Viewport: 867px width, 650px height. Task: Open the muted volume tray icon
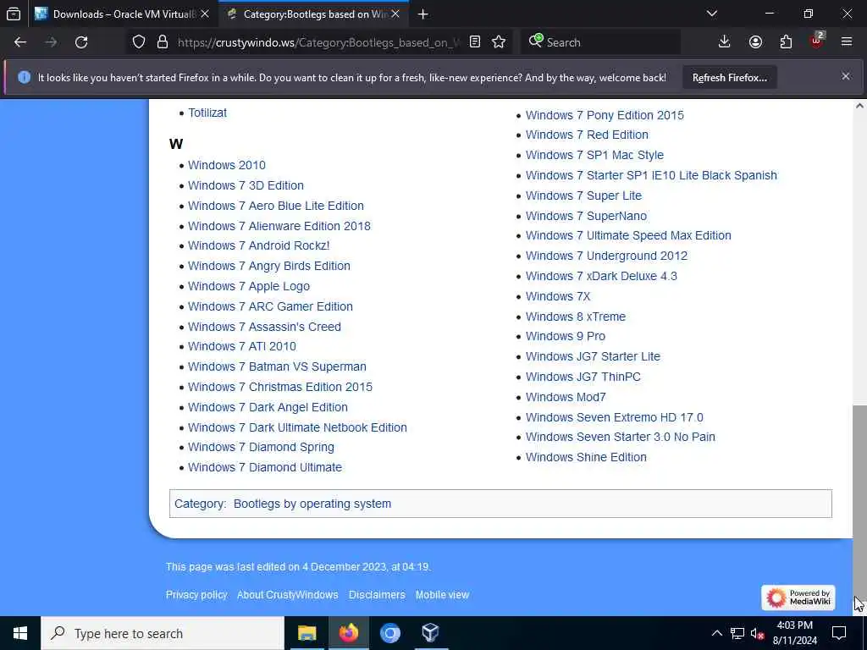[757, 633]
